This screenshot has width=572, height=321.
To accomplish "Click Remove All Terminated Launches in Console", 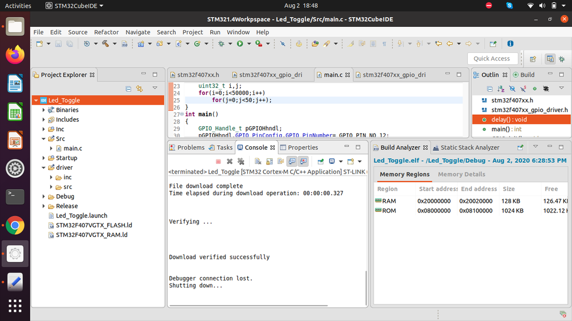I will click(x=240, y=161).
